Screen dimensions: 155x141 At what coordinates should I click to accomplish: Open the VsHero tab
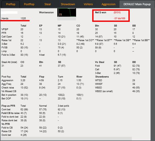(88, 4)
